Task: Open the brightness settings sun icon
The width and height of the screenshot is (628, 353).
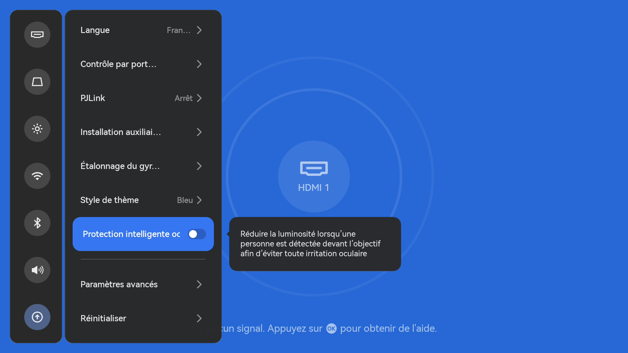Action: (x=37, y=129)
